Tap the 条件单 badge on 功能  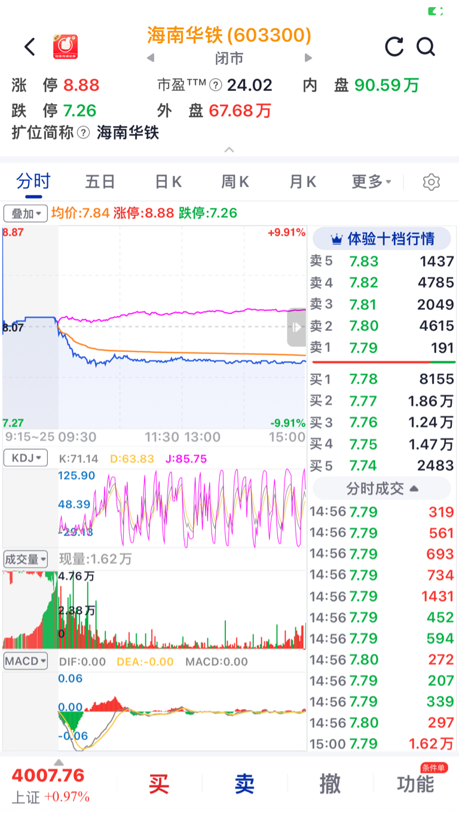[x=433, y=767]
